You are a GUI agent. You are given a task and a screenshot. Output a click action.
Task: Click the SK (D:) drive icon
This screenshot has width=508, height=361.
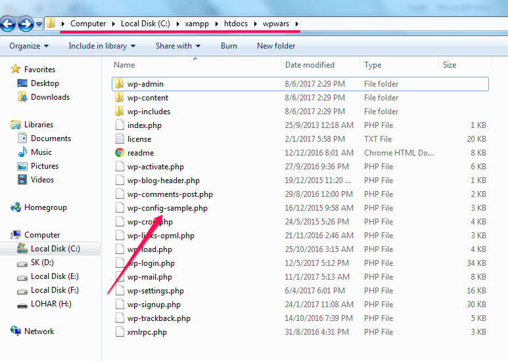coord(22,264)
